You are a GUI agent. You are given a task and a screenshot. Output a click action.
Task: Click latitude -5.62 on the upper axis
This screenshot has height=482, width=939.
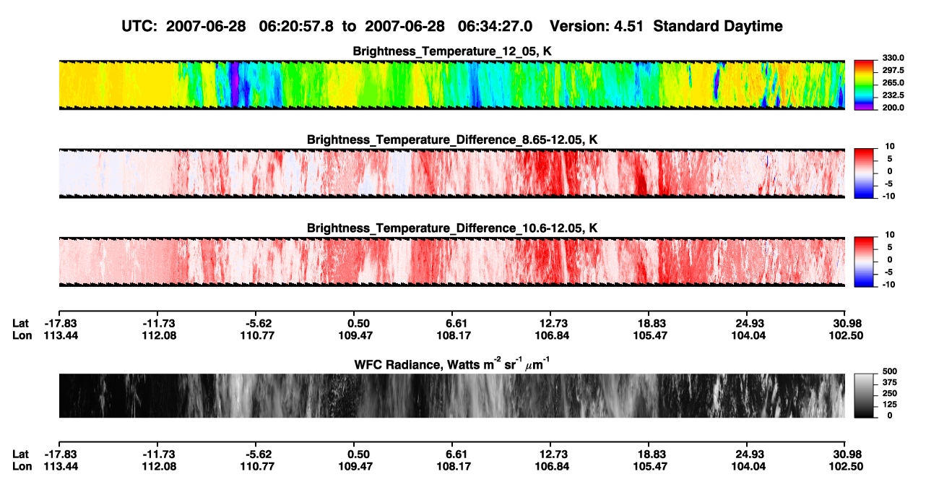coord(259,324)
